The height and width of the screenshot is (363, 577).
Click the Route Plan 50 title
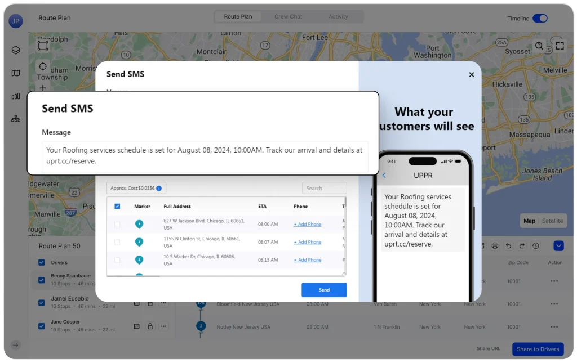point(59,246)
